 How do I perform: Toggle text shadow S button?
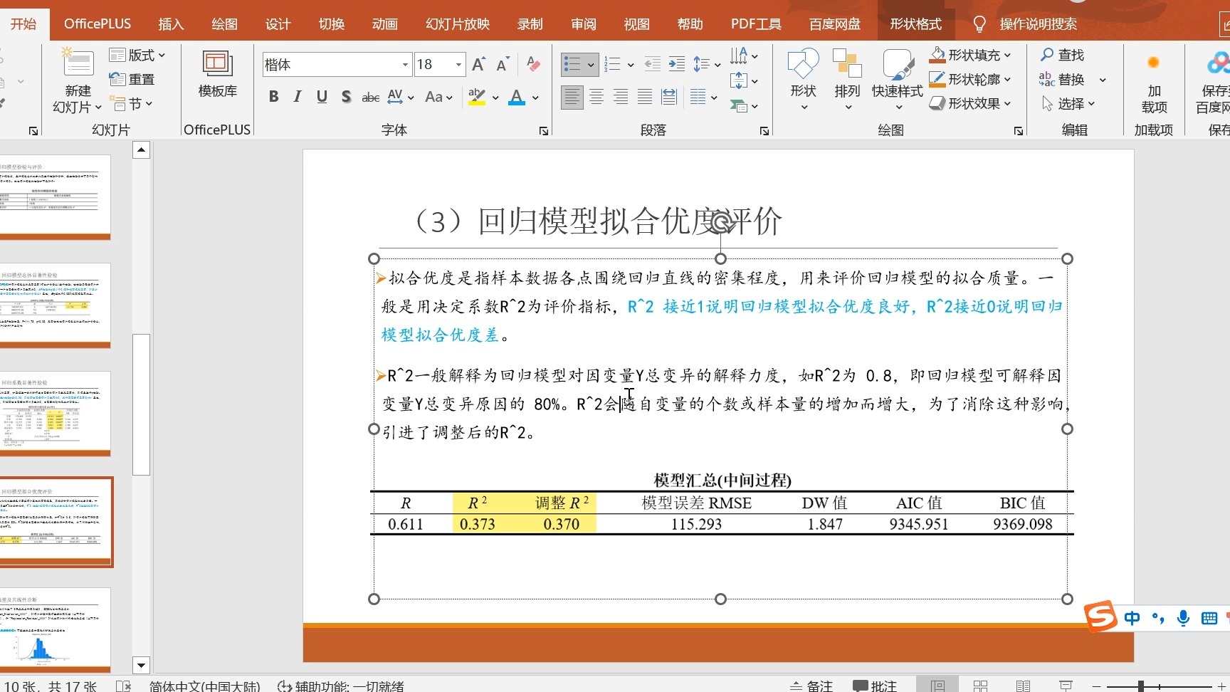click(346, 97)
